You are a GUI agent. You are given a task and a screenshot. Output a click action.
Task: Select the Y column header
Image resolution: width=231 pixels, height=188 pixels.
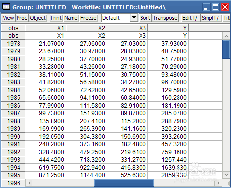tap(168, 28)
